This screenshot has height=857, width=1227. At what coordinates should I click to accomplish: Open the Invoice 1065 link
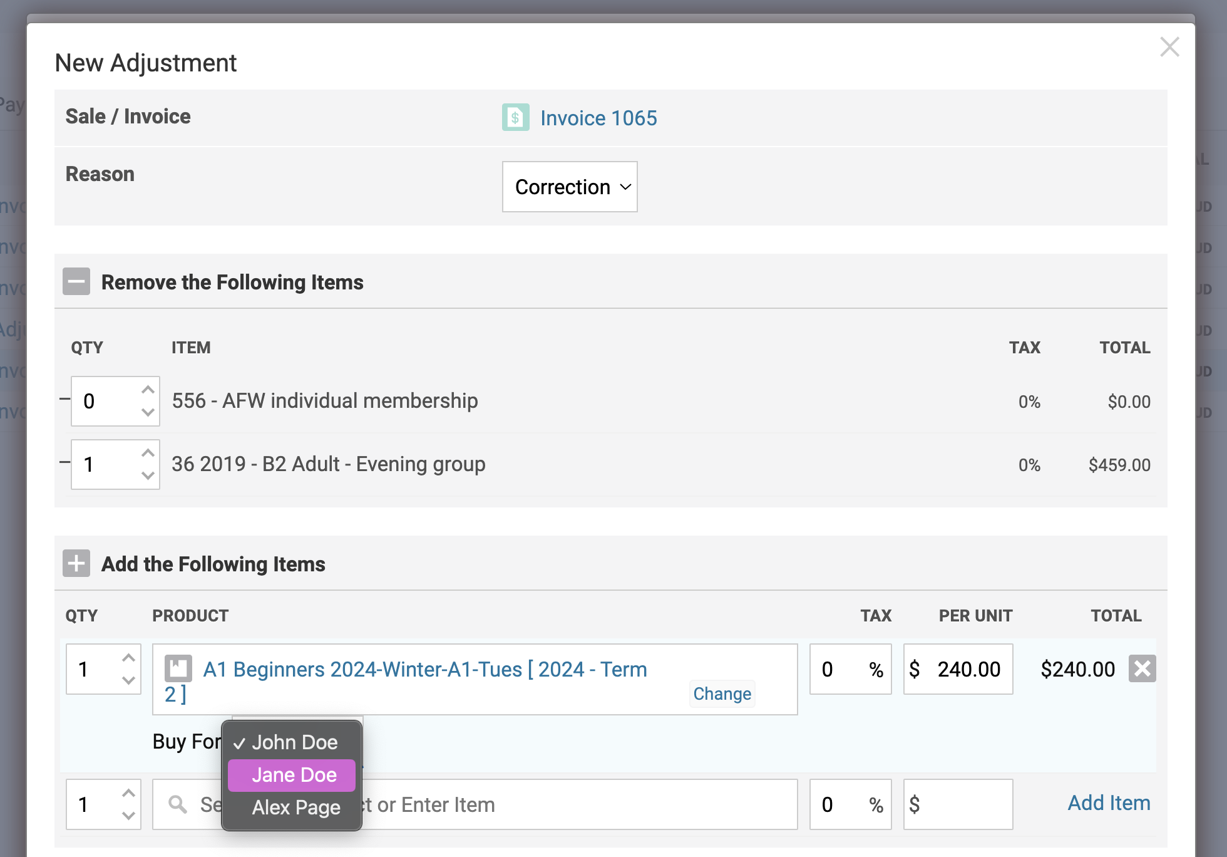tap(598, 118)
